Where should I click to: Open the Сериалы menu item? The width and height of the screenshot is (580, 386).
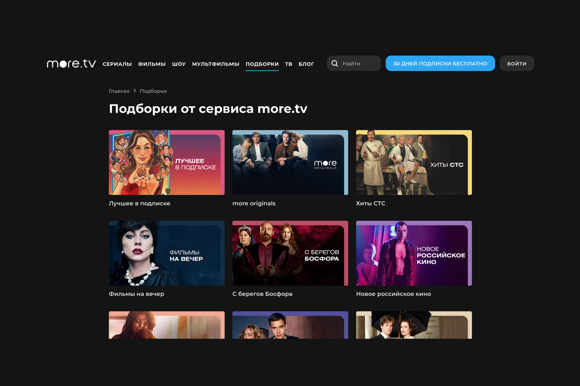[x=117, y=64]
